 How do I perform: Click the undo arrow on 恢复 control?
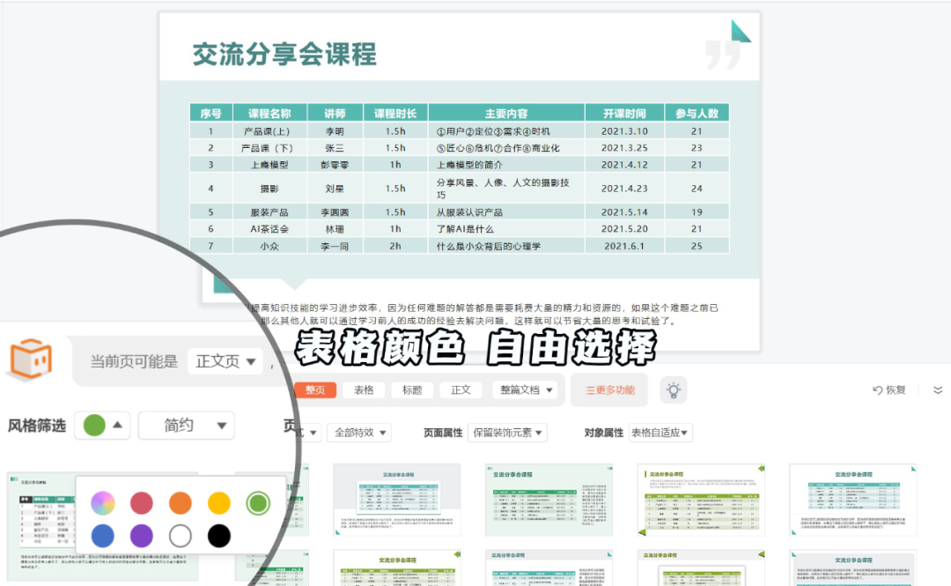[x=878, y=389]
